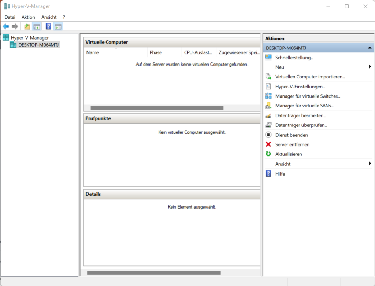Click the red X Server entfernen icon
Image resolution: width=375 pixels, height=286 pixels.
(268, 144)
